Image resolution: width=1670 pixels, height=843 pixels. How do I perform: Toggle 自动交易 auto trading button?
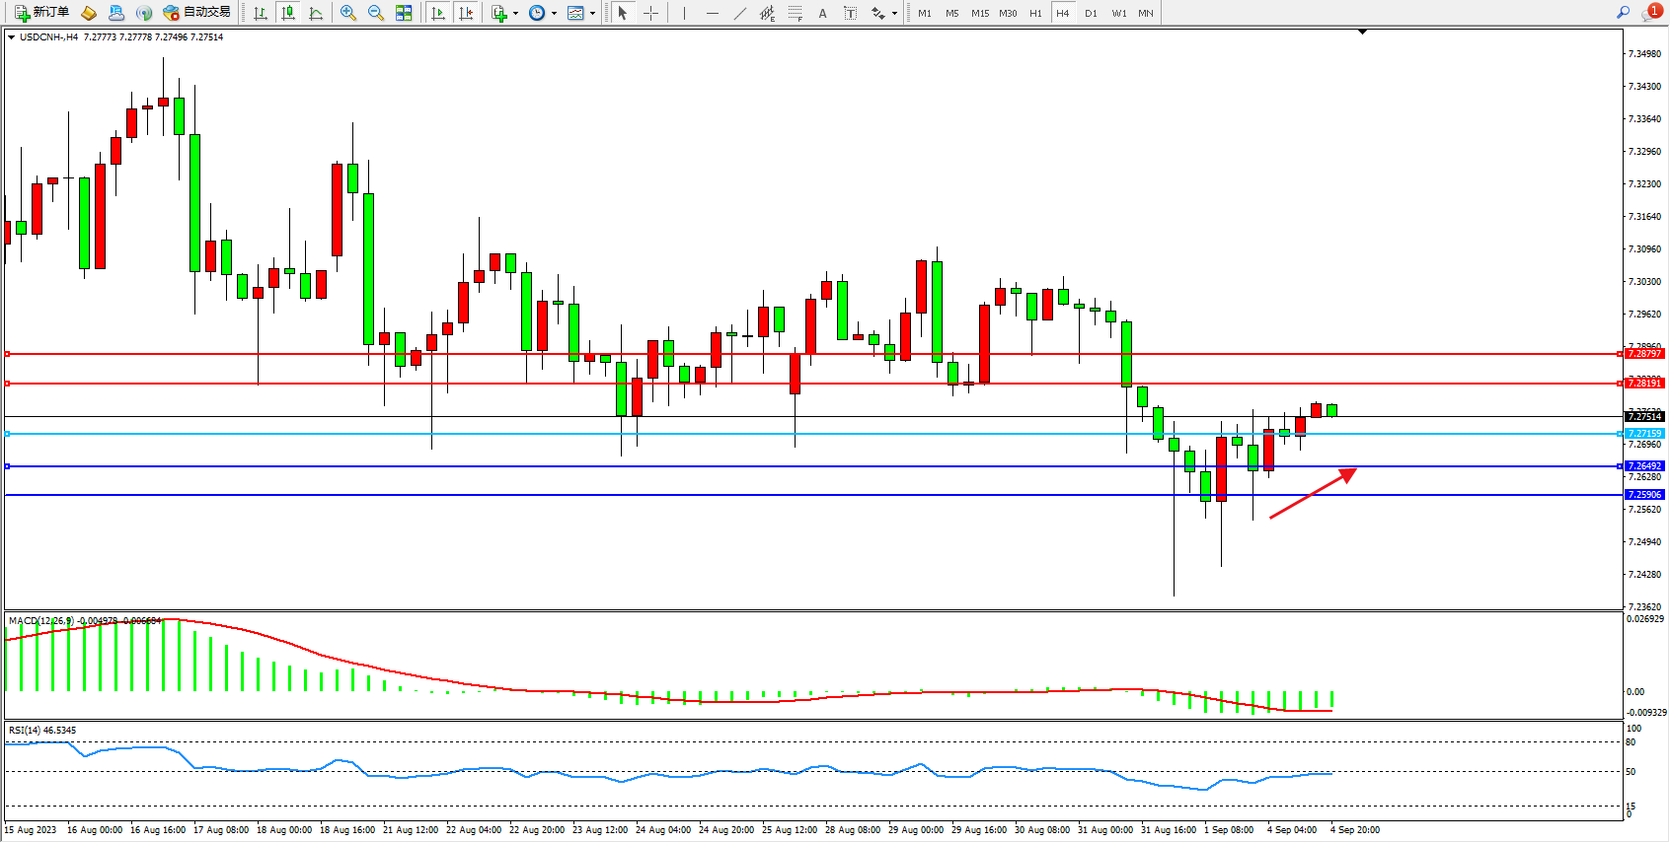coord(196,13)
